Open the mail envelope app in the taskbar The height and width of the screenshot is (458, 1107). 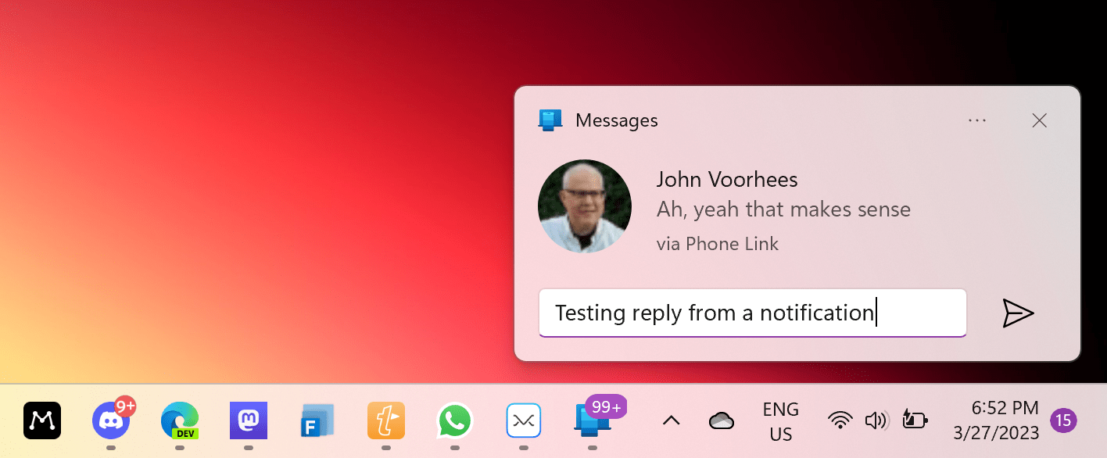pyautogui.click(x=524, y=420)
